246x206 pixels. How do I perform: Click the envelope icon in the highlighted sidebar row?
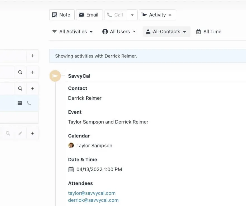coord(20,103)
